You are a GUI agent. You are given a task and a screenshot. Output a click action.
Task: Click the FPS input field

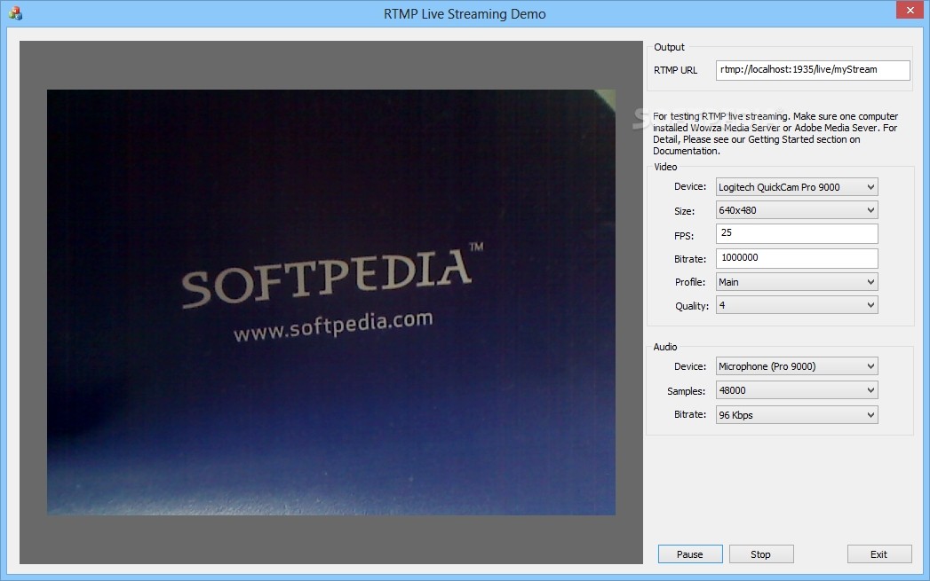pyautogui.click(x=797, y=233)
